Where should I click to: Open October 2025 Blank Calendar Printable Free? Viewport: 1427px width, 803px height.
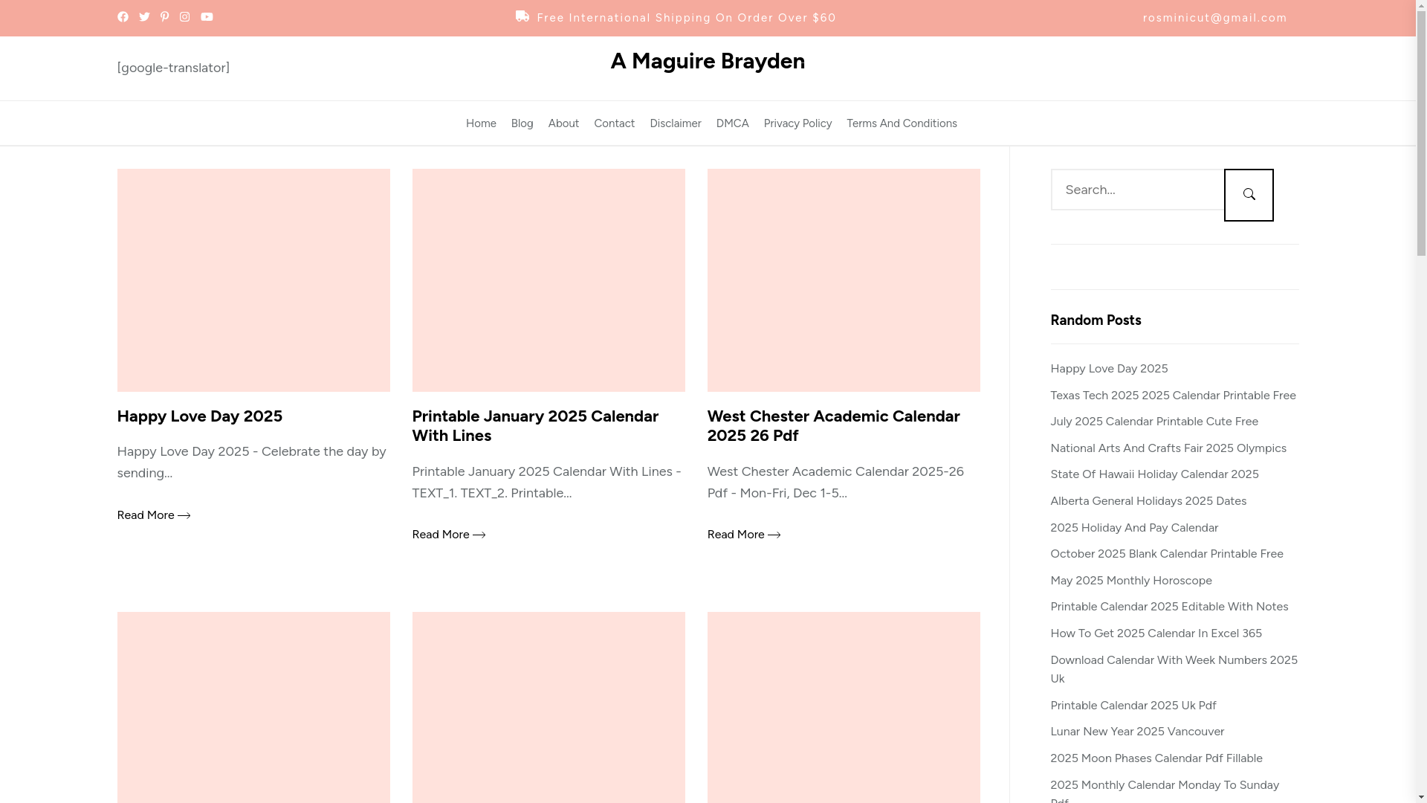tap(1167, 554)
